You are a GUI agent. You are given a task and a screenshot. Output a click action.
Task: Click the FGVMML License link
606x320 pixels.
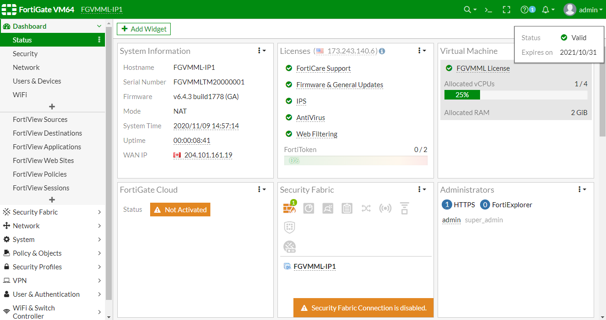[x=483, y=68]
